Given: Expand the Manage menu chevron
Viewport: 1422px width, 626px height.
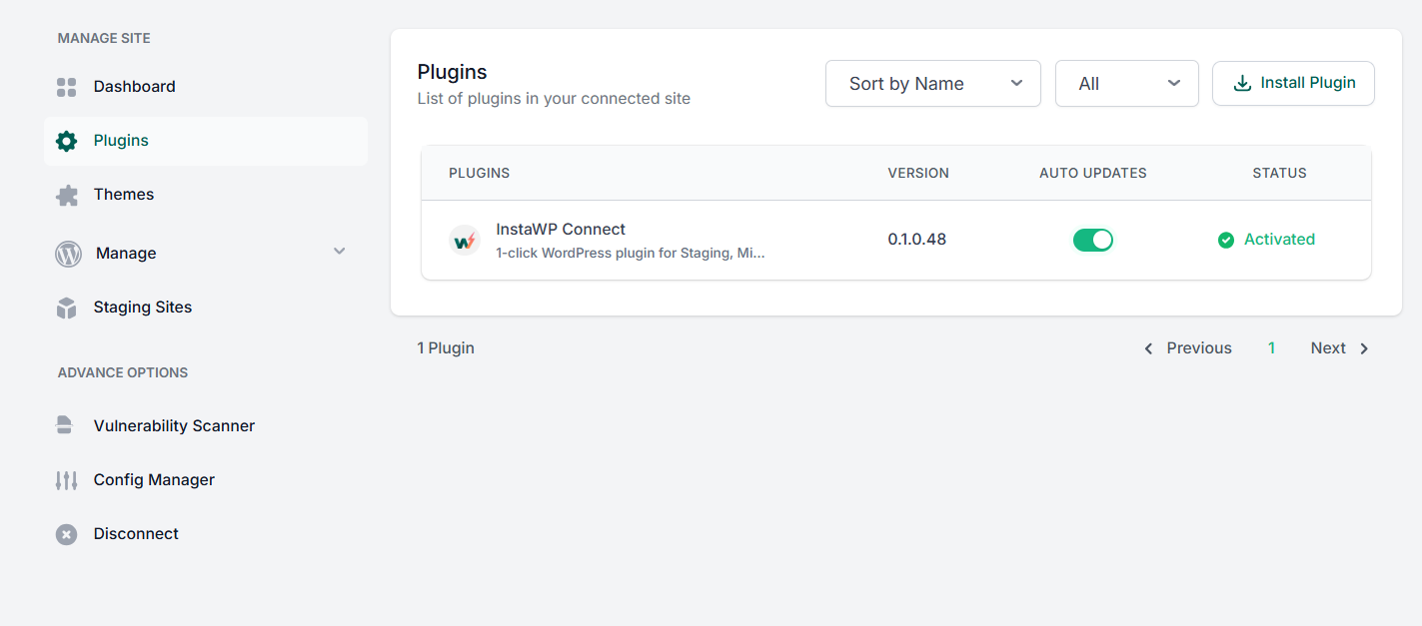Looking at the screenshot, I should [340, 252].
